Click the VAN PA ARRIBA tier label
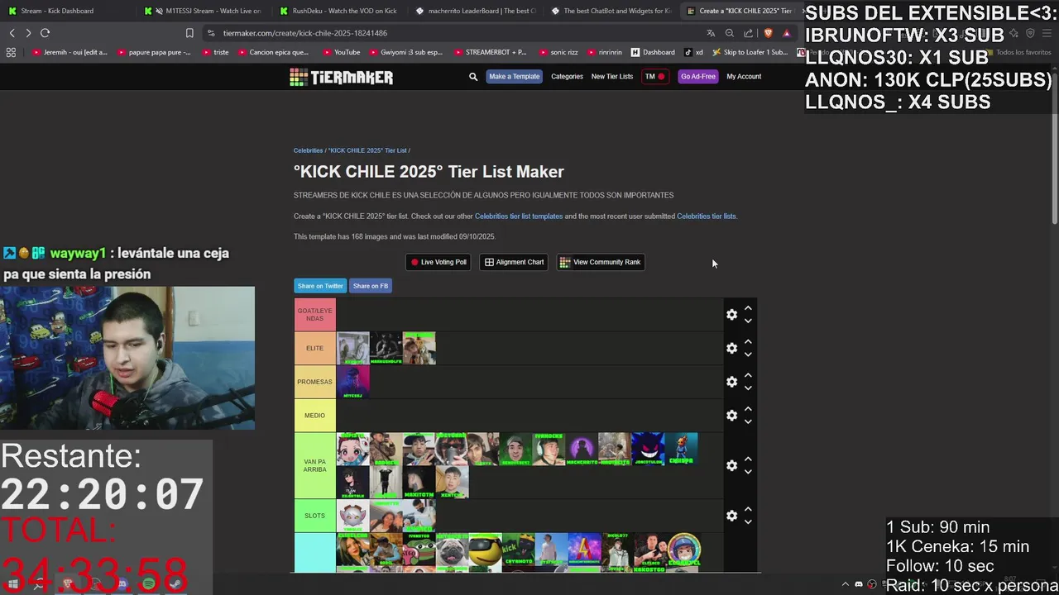 314,465
